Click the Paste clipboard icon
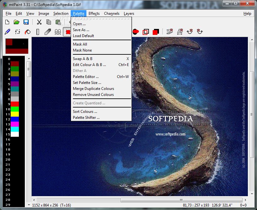The image size is (257, 210). point(58,22)
